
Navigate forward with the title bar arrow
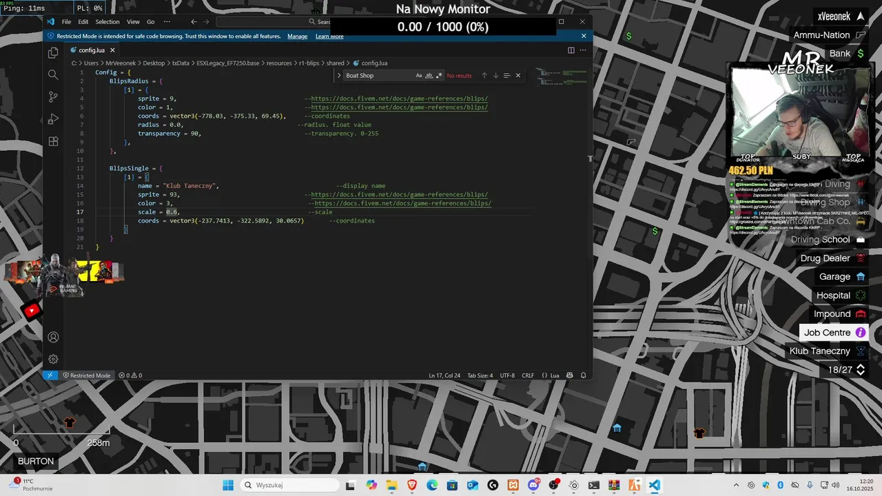click(206, 21)
